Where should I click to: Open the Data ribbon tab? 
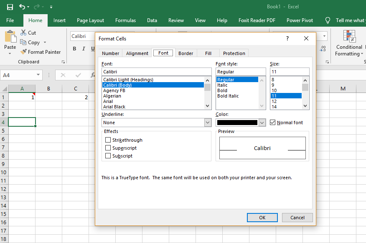[x=152, y=20]
